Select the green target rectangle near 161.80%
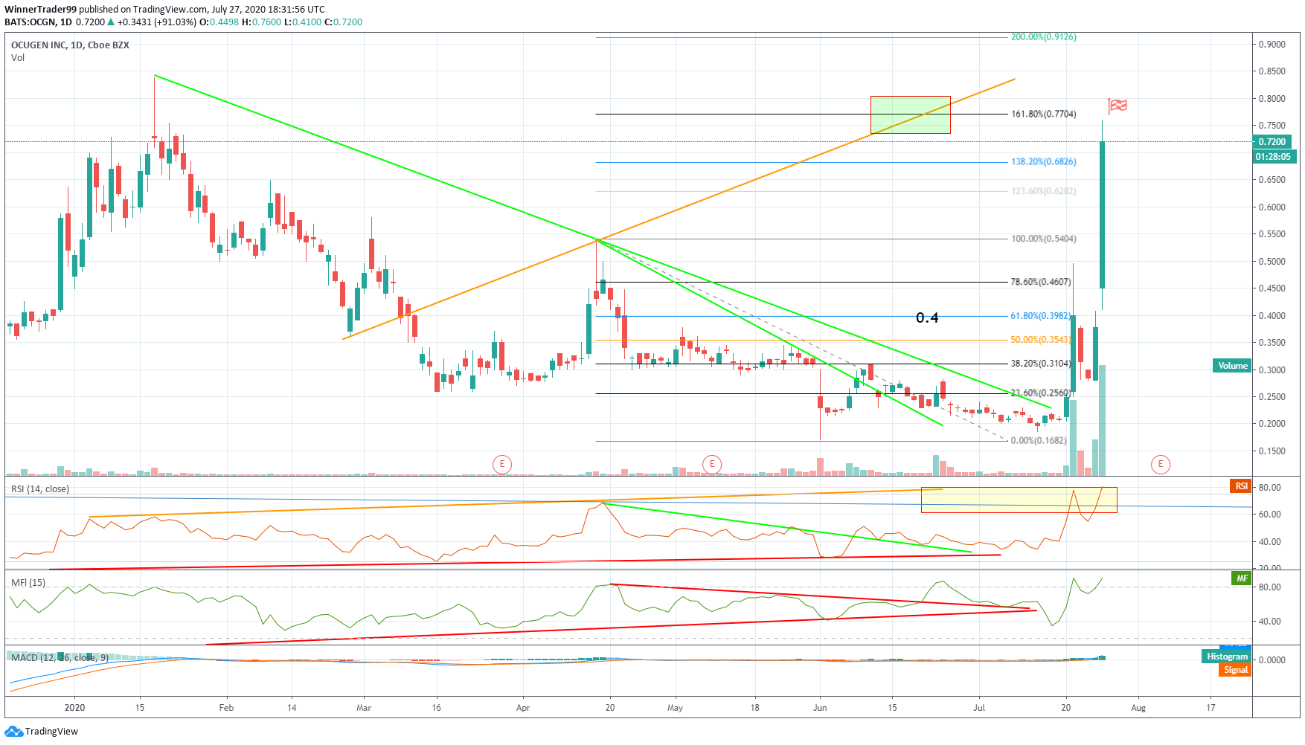The height and width of the screenshot is (745, 1305). click(911, 115)
